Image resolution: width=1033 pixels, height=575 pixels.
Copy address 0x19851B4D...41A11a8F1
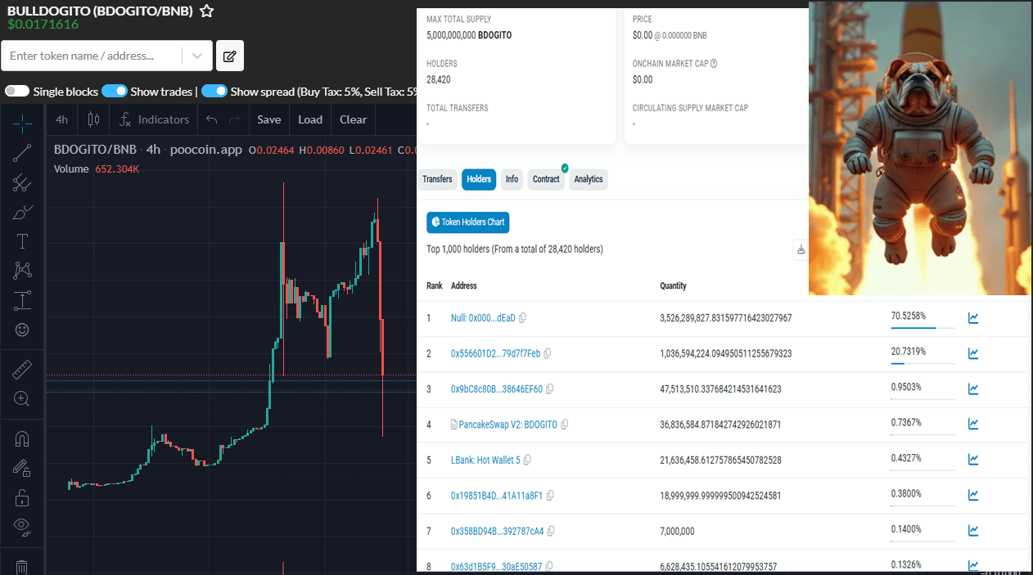550,496
